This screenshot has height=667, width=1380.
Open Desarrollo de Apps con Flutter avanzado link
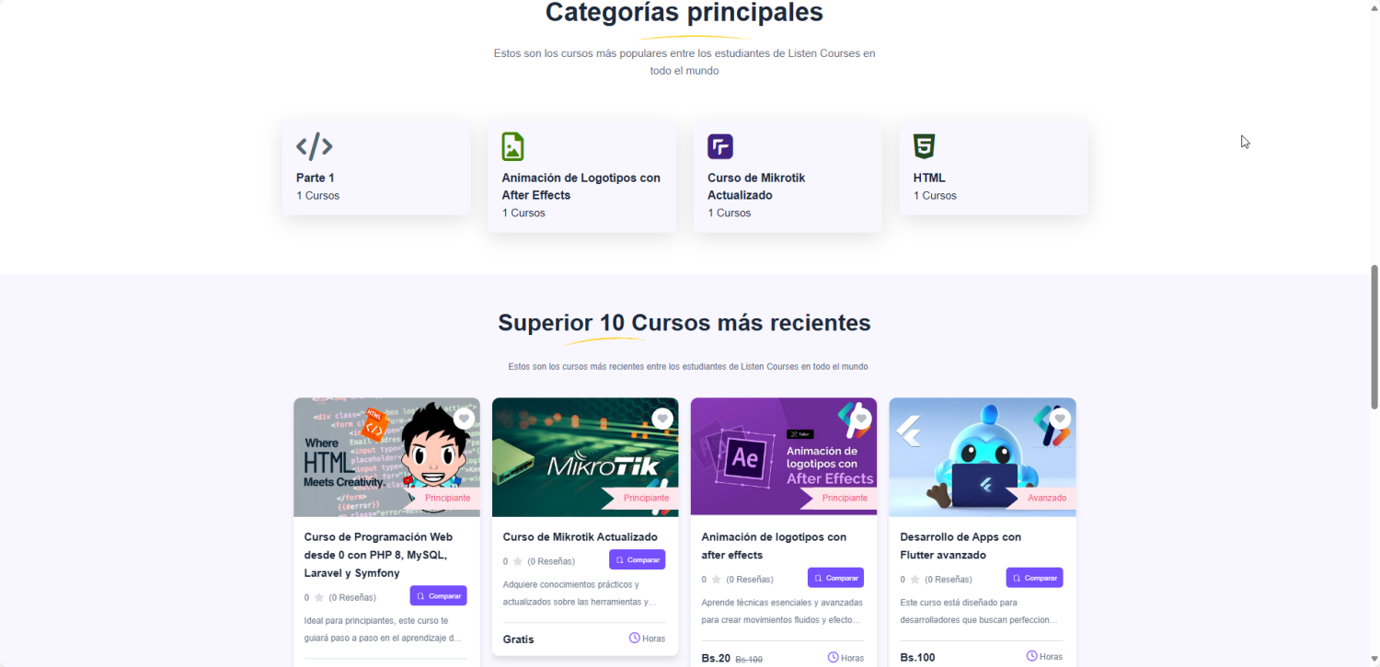tap(960, 546)
